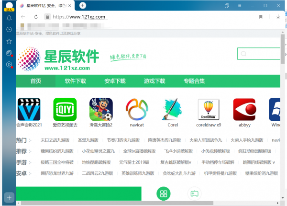Select the 软件下载 navigation tab

tap(76, 81)
